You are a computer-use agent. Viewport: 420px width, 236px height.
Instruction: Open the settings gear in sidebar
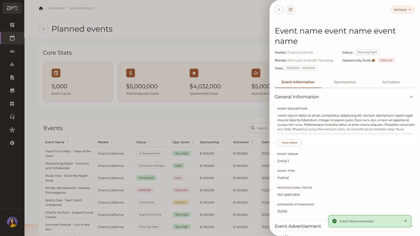point(12,143)
